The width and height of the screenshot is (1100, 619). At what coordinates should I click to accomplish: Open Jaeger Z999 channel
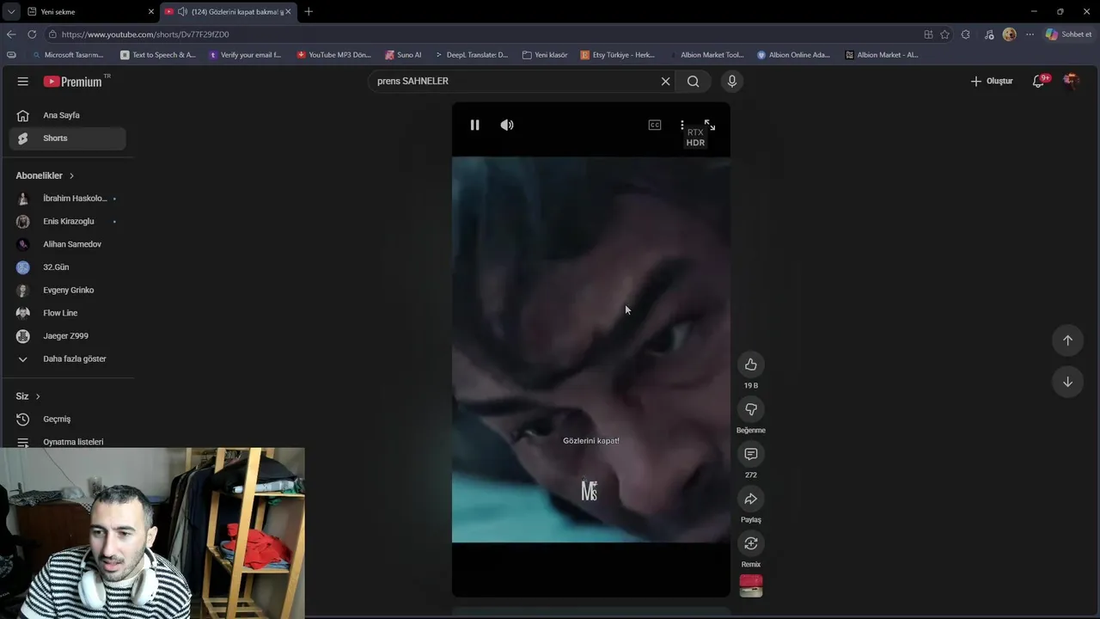pos(68,336)
